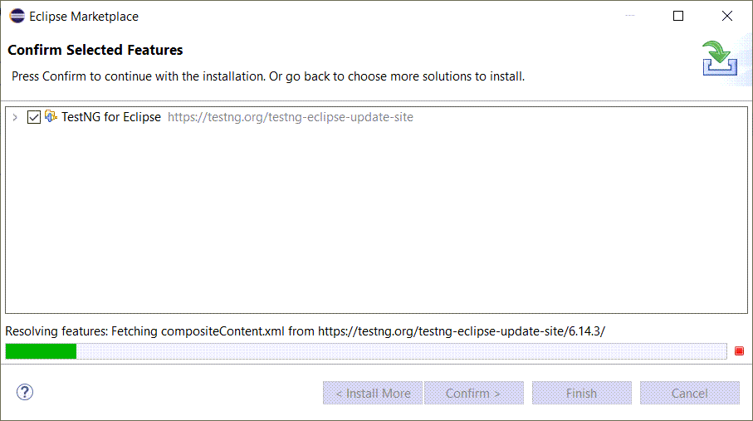Click the green progress bar fill
The image size is (753, 421).
click(41, 351)
